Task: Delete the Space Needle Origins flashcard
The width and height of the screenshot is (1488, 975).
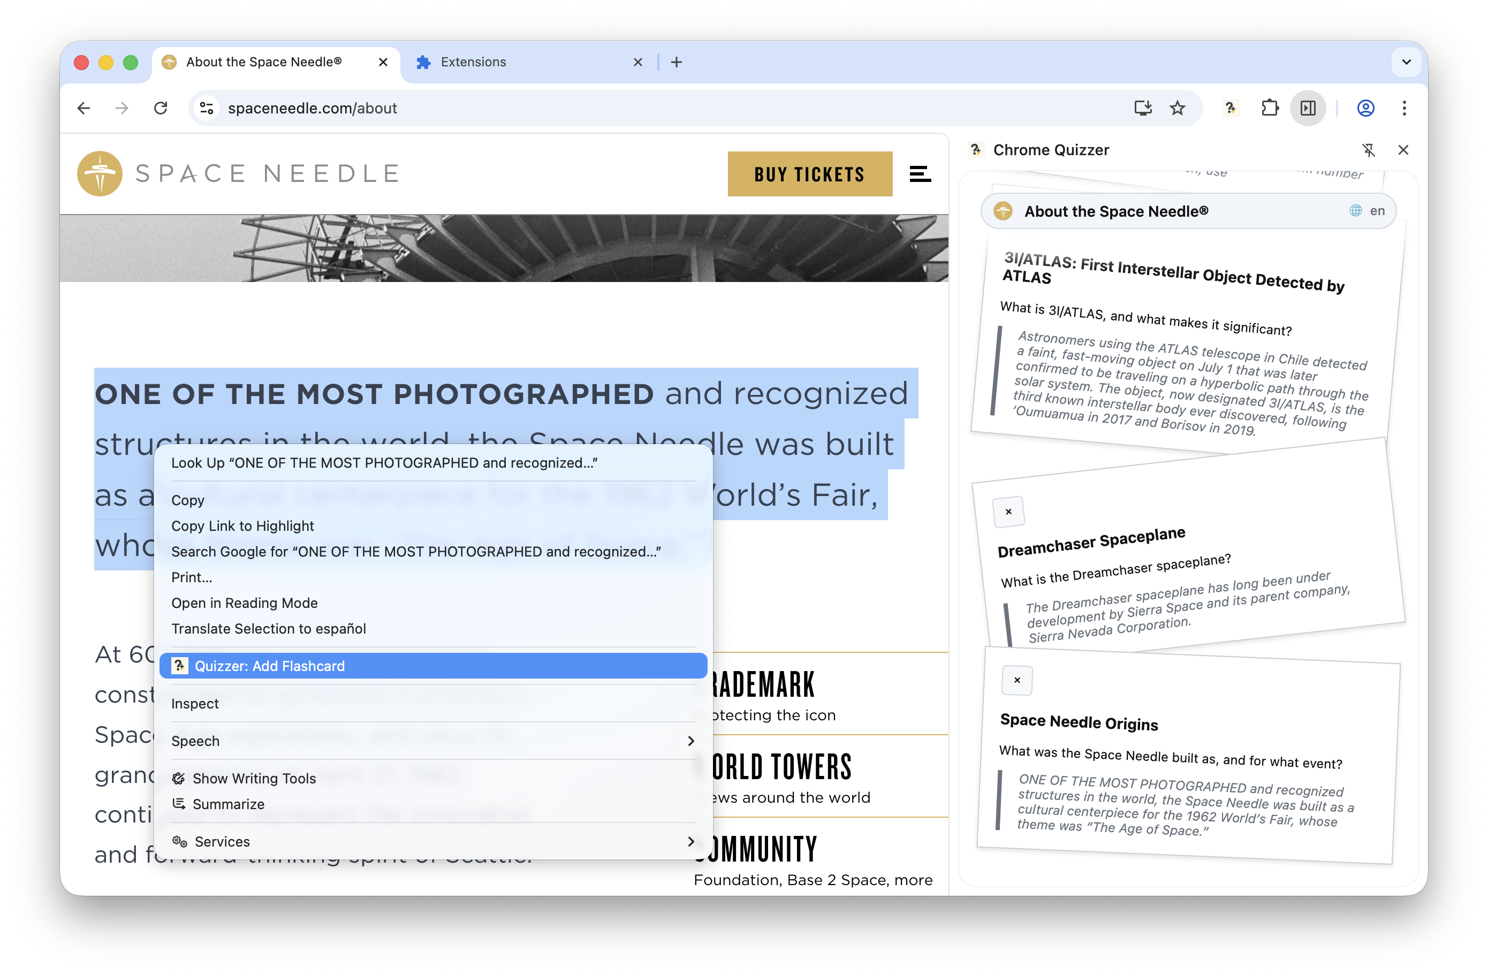Action: (1016, 680)
